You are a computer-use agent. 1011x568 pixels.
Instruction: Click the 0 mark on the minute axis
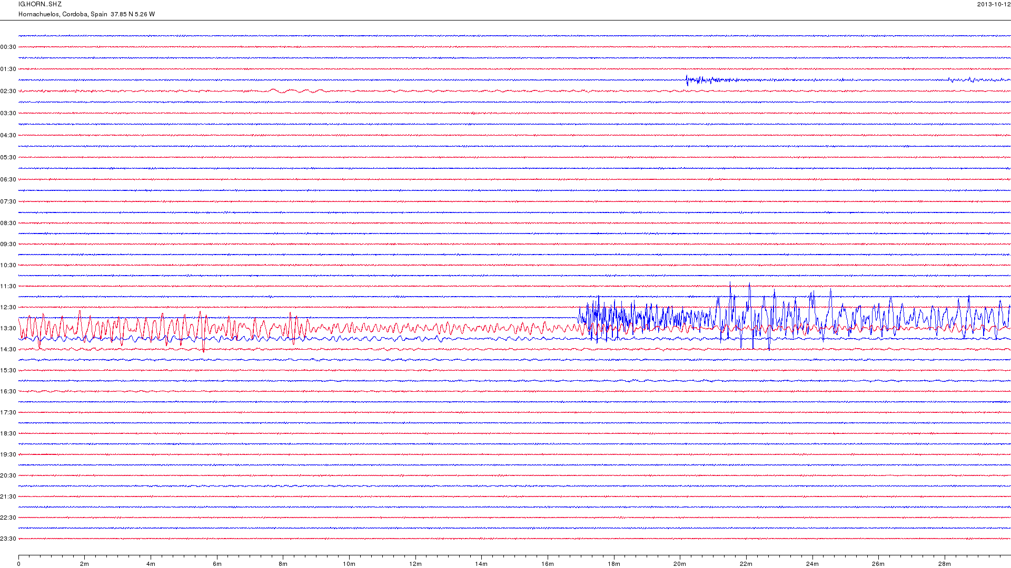pyautogui.click(x=18, y=564)
